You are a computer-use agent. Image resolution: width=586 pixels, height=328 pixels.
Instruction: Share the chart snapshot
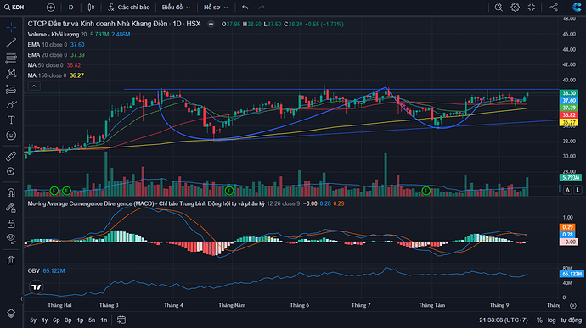pos(554,7)
